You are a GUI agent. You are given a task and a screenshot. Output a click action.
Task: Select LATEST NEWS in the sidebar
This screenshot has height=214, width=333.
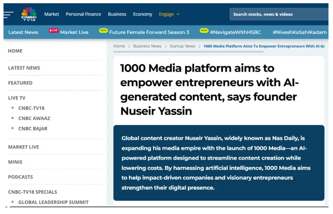24,68
